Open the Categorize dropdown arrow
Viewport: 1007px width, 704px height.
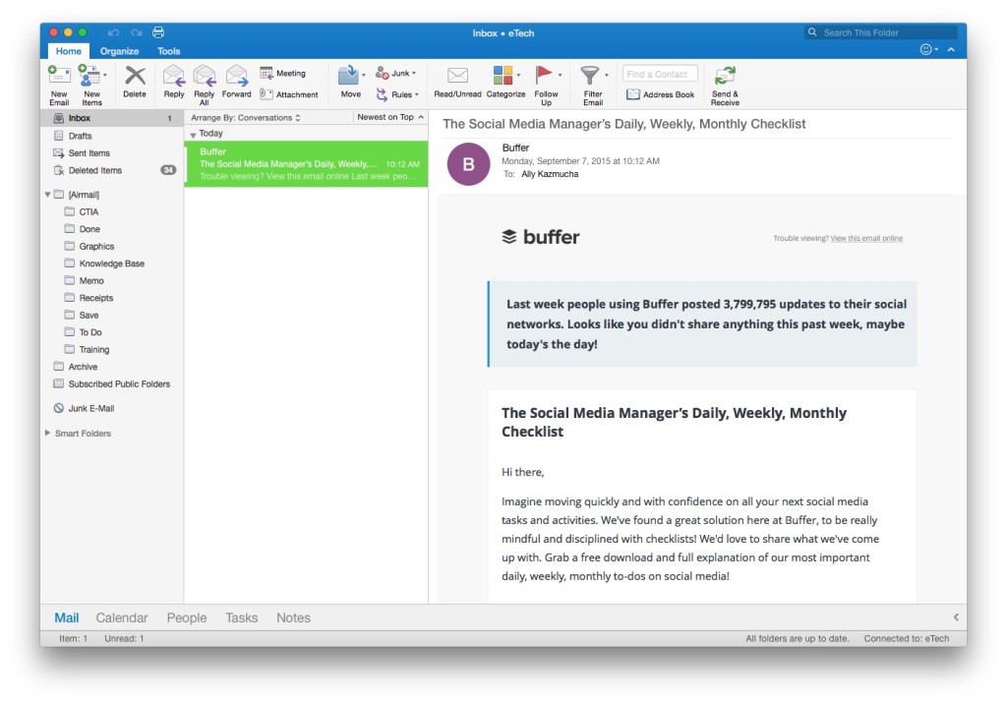(x=518, y=75)
